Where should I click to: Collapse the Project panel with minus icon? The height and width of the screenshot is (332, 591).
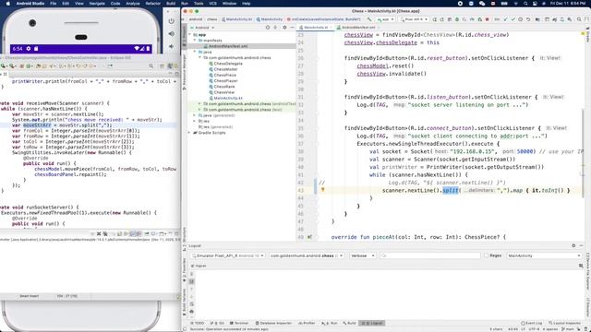tap(292, 28)
